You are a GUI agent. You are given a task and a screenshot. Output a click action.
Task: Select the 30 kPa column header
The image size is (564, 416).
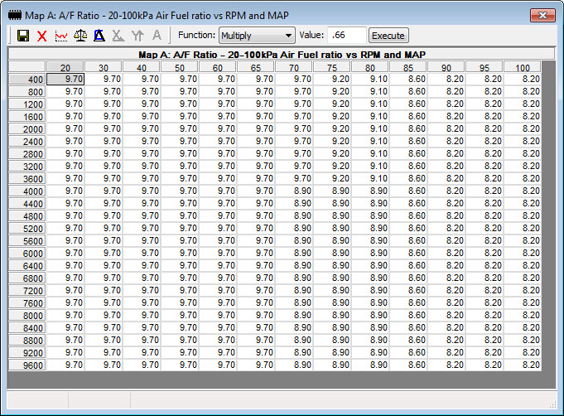coord(104,67)
